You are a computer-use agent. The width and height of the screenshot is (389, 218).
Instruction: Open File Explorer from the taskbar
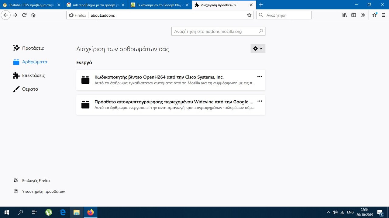point(77,212)
